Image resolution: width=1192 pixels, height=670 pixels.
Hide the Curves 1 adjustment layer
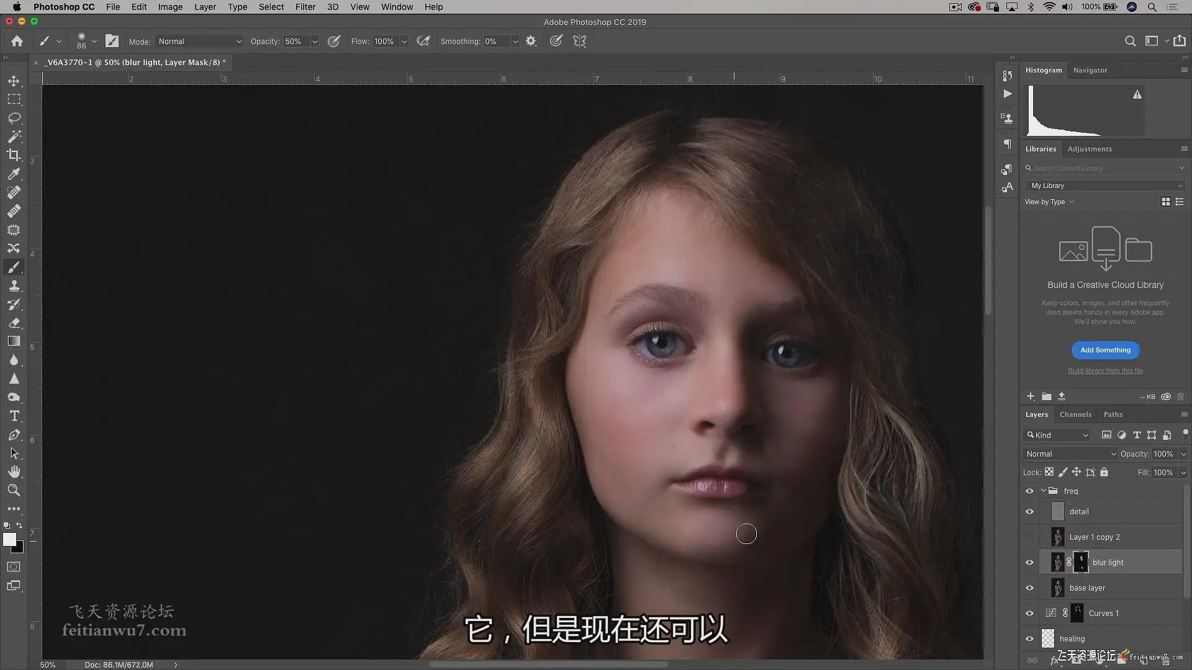click(x=1029, y=614)
